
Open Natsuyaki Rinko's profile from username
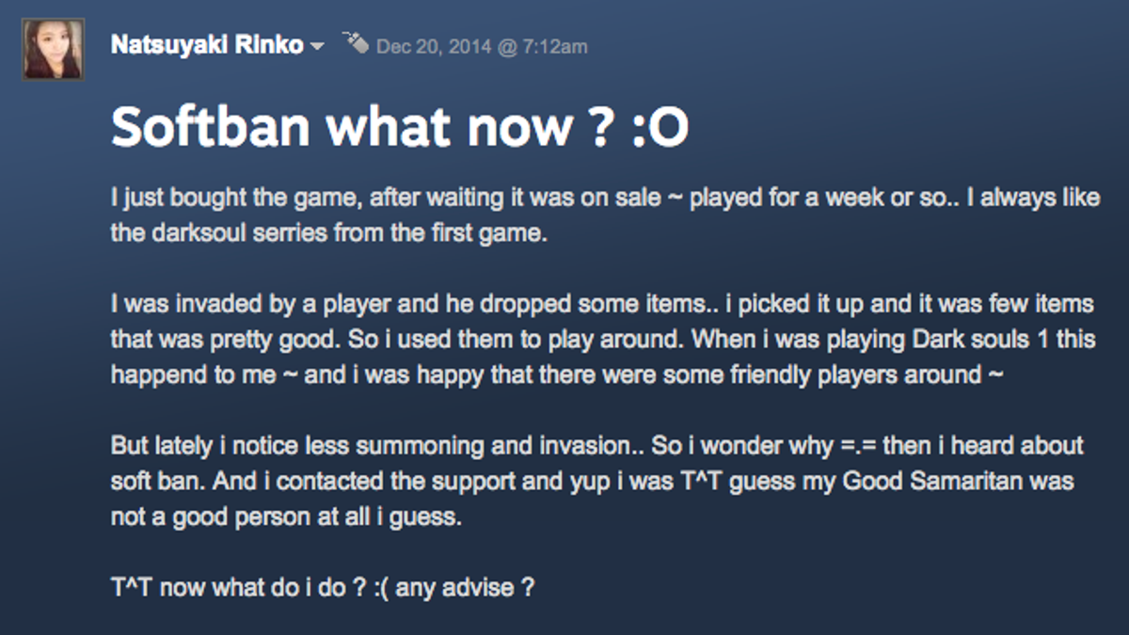[x=207, y=44]
